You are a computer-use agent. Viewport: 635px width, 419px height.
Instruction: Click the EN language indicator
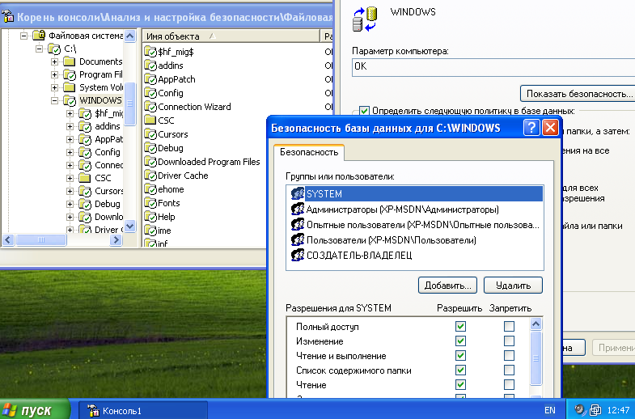[549, 410]
